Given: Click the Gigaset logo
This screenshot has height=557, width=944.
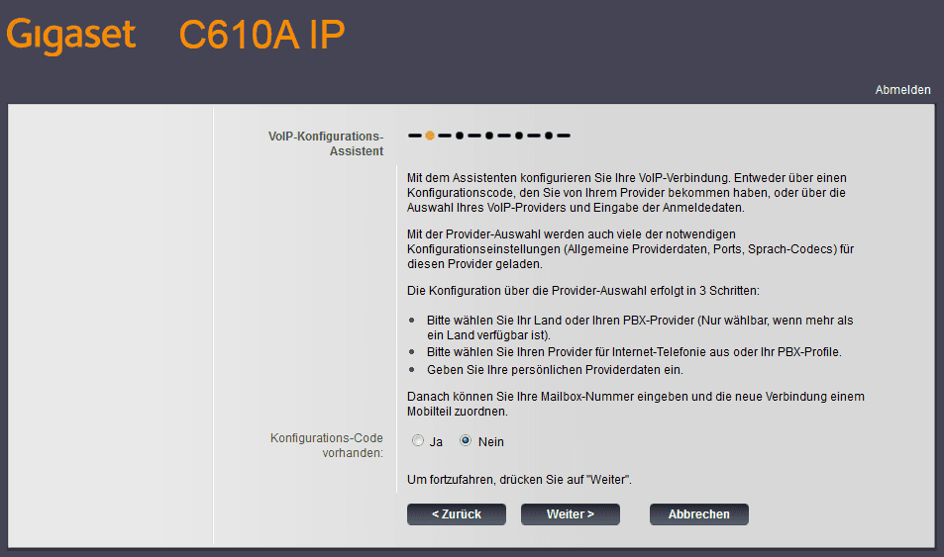Looking at the screenshot, I should (71, 35).
